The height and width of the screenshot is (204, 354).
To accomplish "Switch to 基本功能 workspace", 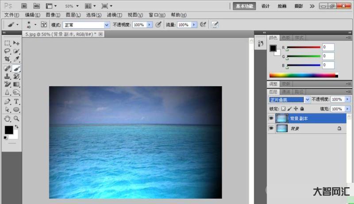I will click(245, 7).
